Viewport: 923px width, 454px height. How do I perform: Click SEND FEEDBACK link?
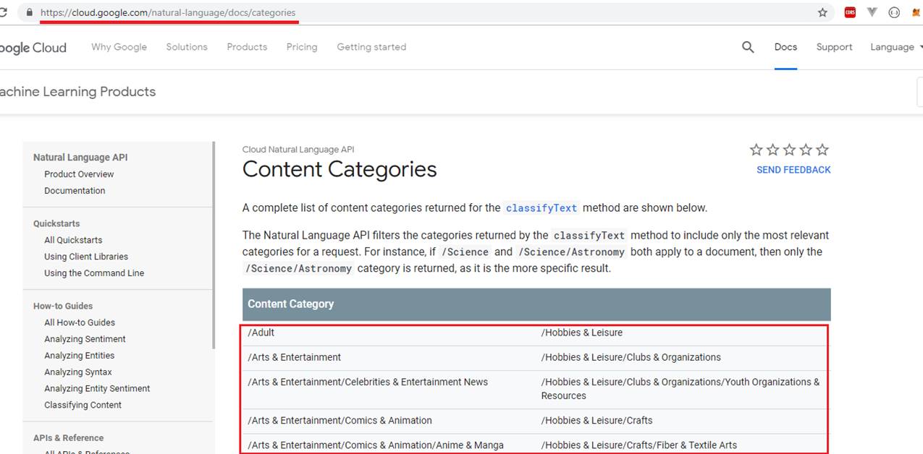[793, 170]
